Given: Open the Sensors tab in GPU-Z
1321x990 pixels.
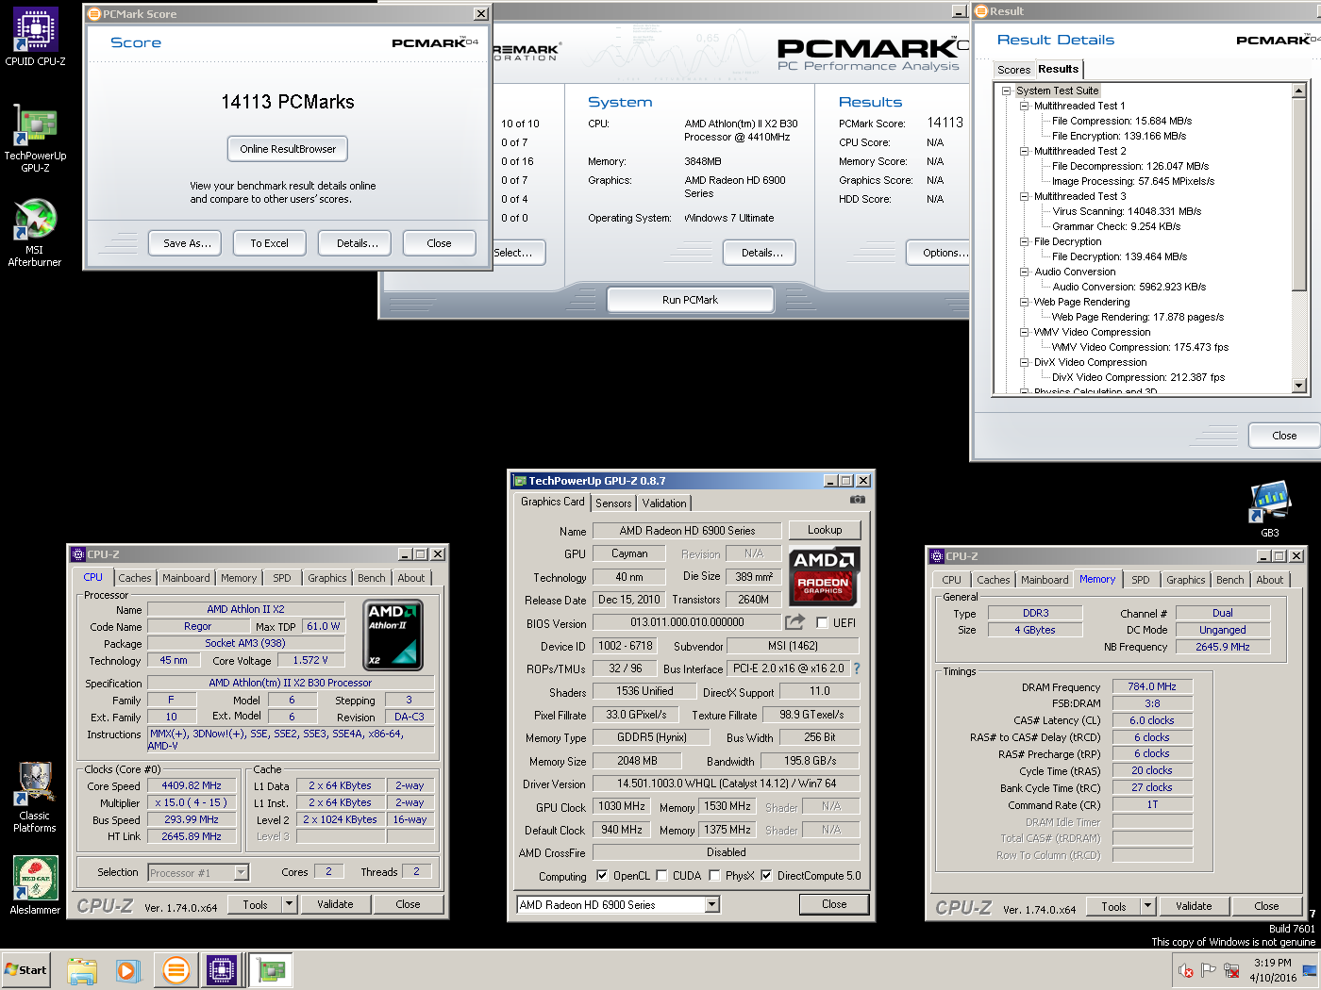Looking at the screenshot, I should (613, 503).
